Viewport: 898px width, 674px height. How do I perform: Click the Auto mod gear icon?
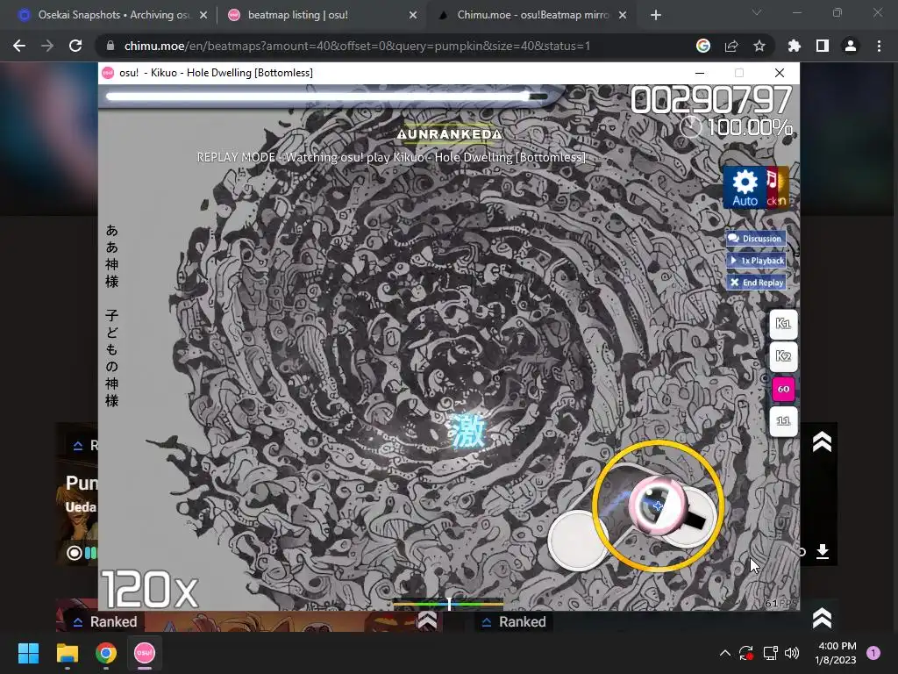(745, 188)
